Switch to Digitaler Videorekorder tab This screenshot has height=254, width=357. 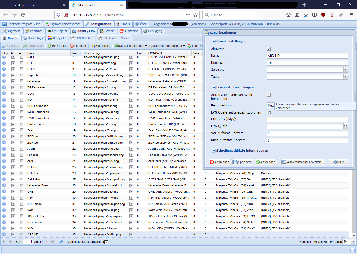(x=63, y=24)
